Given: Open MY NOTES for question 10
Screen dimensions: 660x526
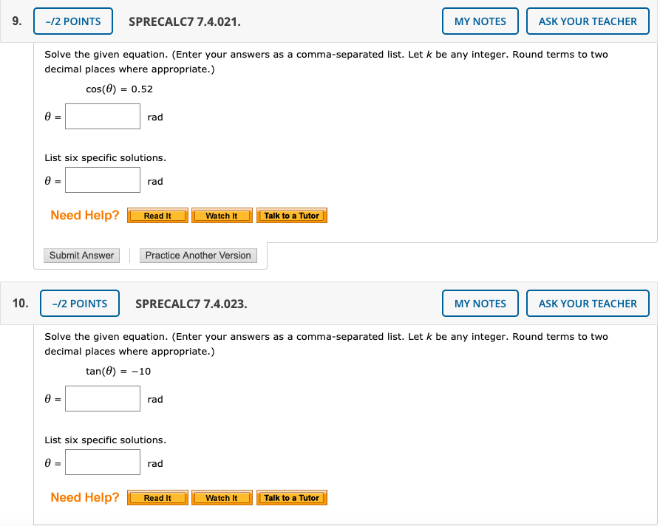Looking at the screenshot, I should [480, 304].
